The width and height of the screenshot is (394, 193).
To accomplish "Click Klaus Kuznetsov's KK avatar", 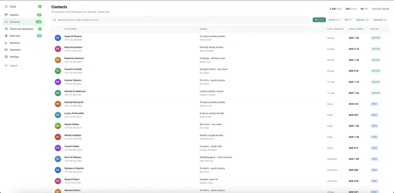I will (58, 49).
